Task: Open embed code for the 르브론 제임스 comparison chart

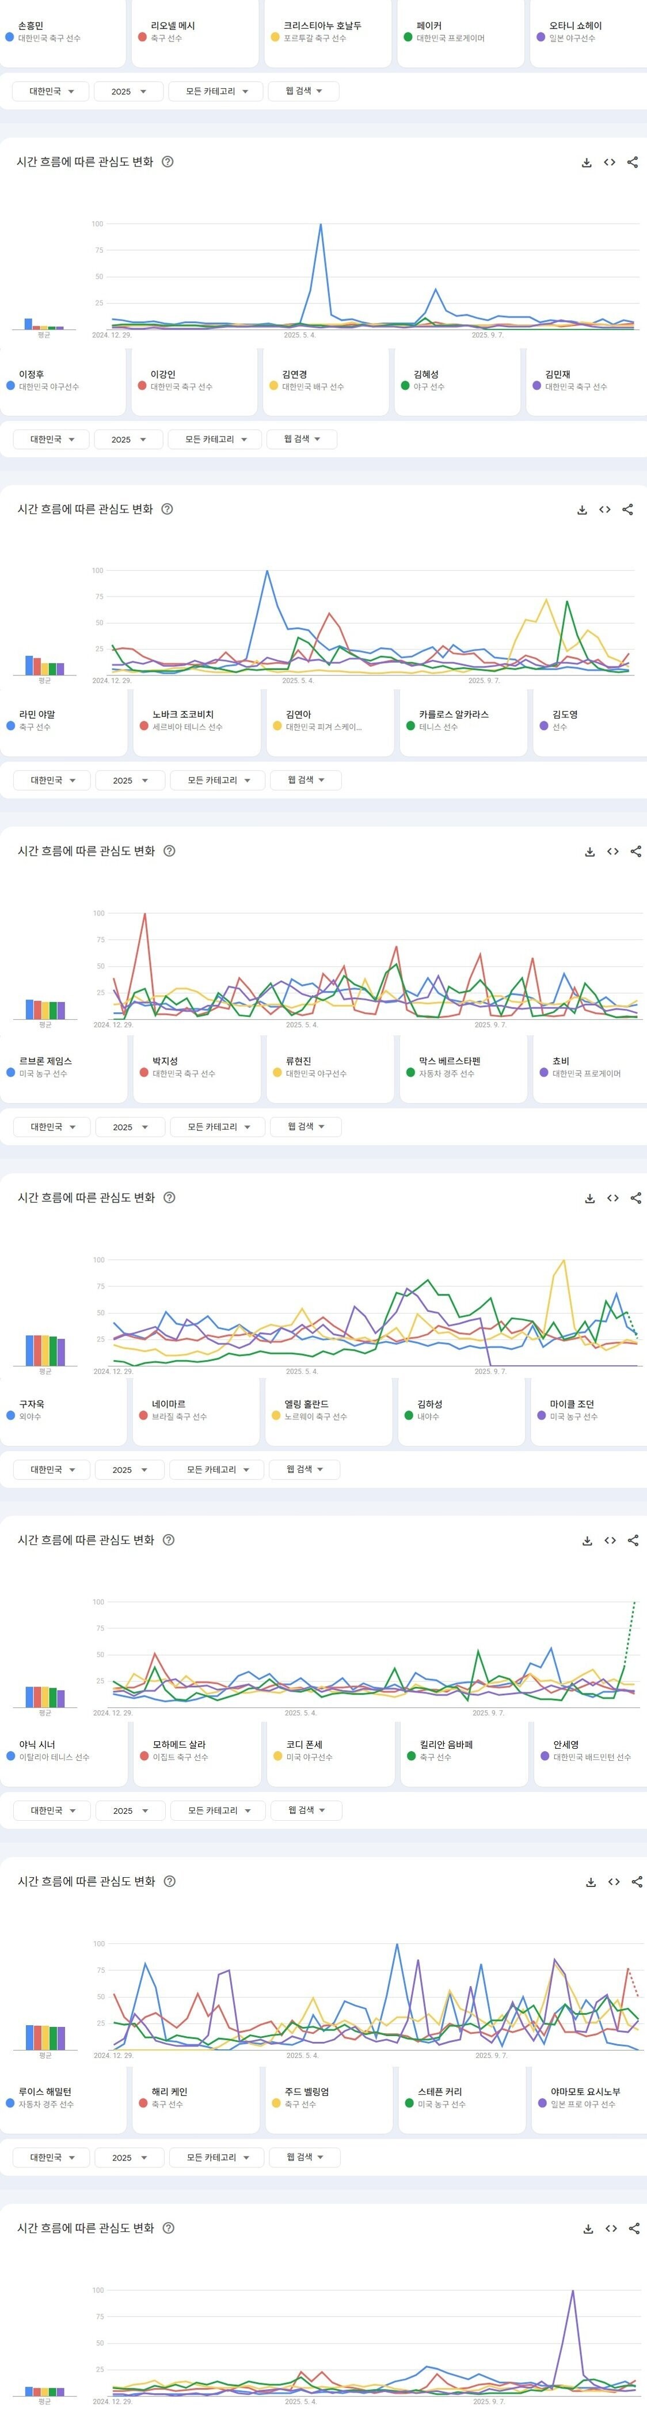Action: (x=613, y=1198)
